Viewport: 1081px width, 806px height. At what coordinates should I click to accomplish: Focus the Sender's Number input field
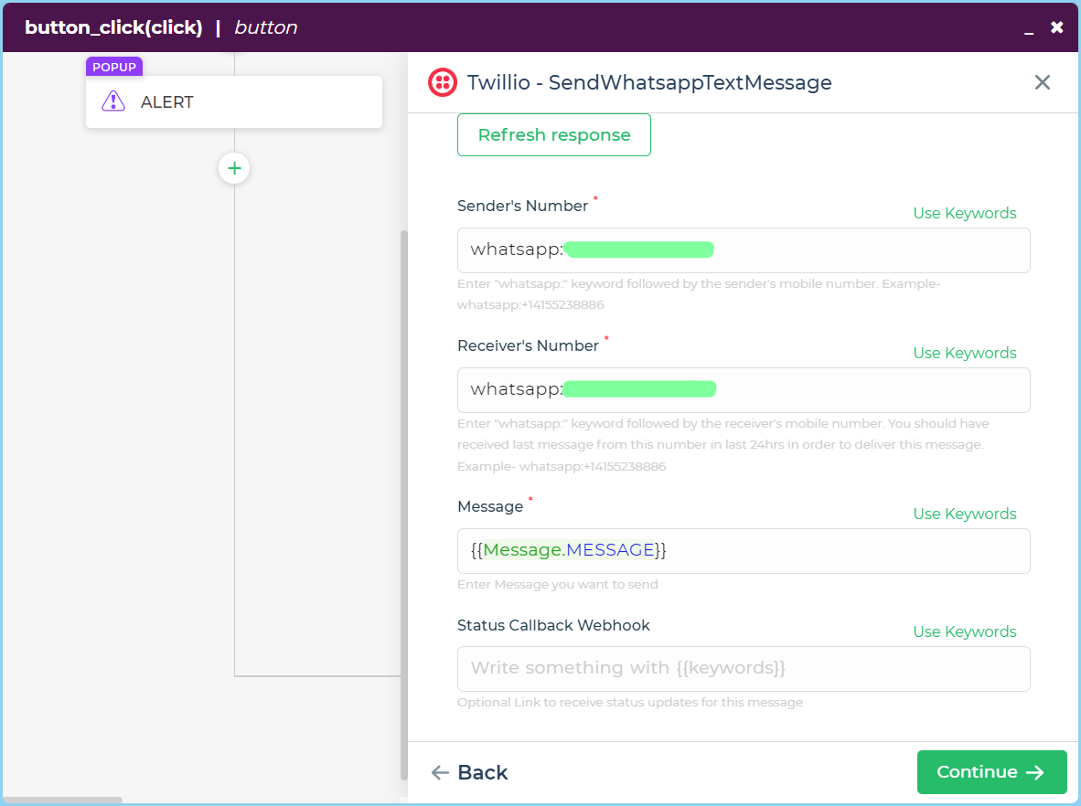[x=823, y=249]
